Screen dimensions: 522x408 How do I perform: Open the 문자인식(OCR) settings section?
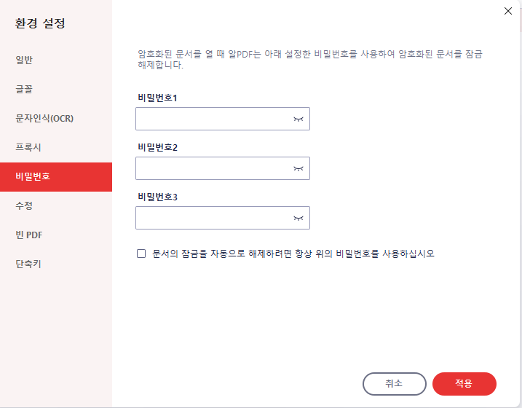click(56, 118)
